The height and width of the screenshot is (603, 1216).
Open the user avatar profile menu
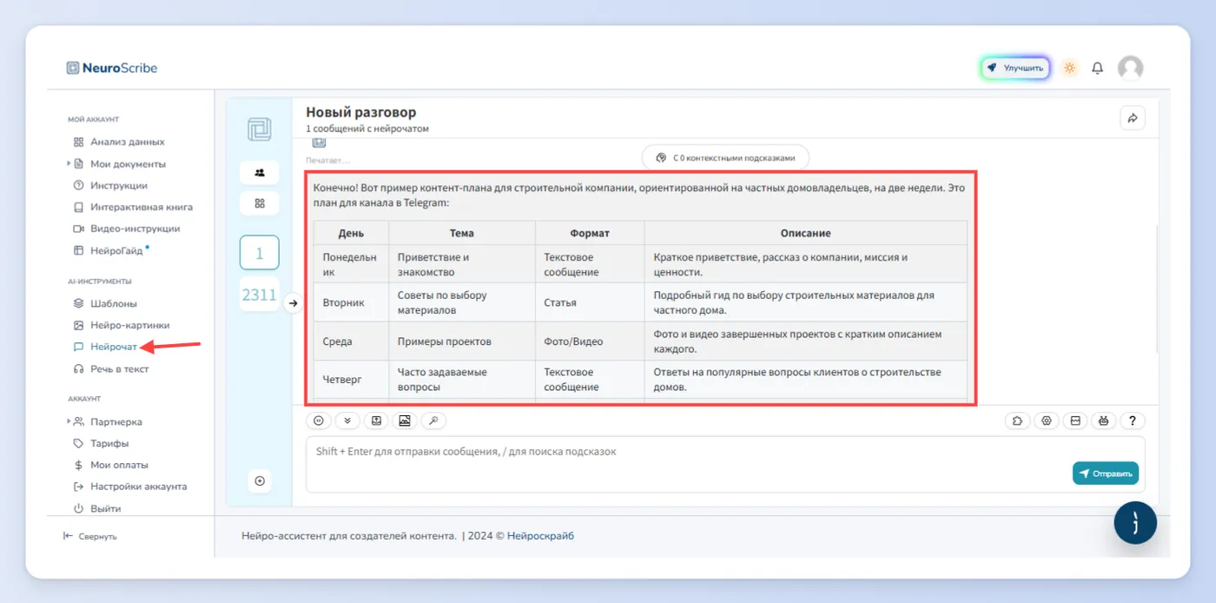tap(1130, 68)
